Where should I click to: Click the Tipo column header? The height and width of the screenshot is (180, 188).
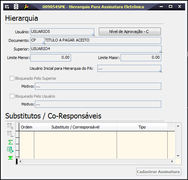coord(142,127)
